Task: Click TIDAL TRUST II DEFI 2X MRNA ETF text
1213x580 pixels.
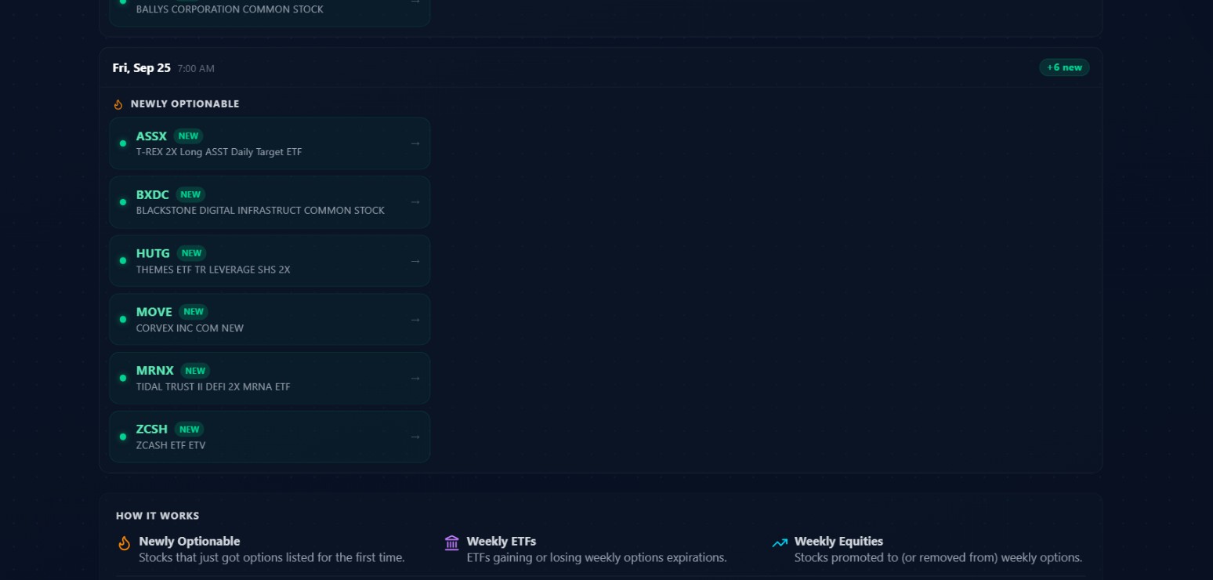Action: (213, 387)
